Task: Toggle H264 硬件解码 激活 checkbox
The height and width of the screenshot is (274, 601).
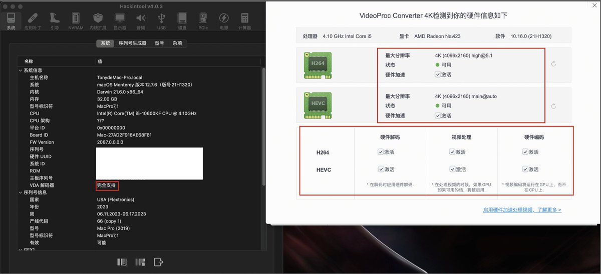Action: 380,152
